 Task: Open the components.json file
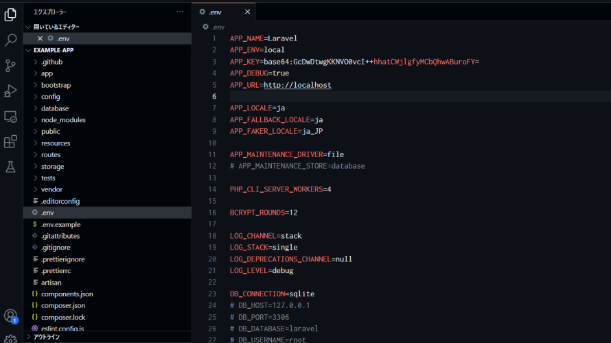[67, 294]
